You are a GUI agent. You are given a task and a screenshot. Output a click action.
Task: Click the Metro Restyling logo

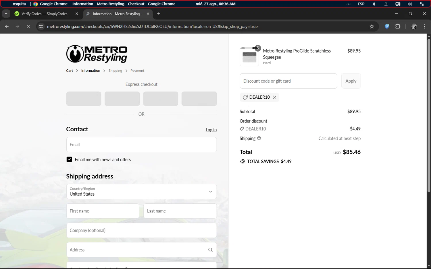97,54
